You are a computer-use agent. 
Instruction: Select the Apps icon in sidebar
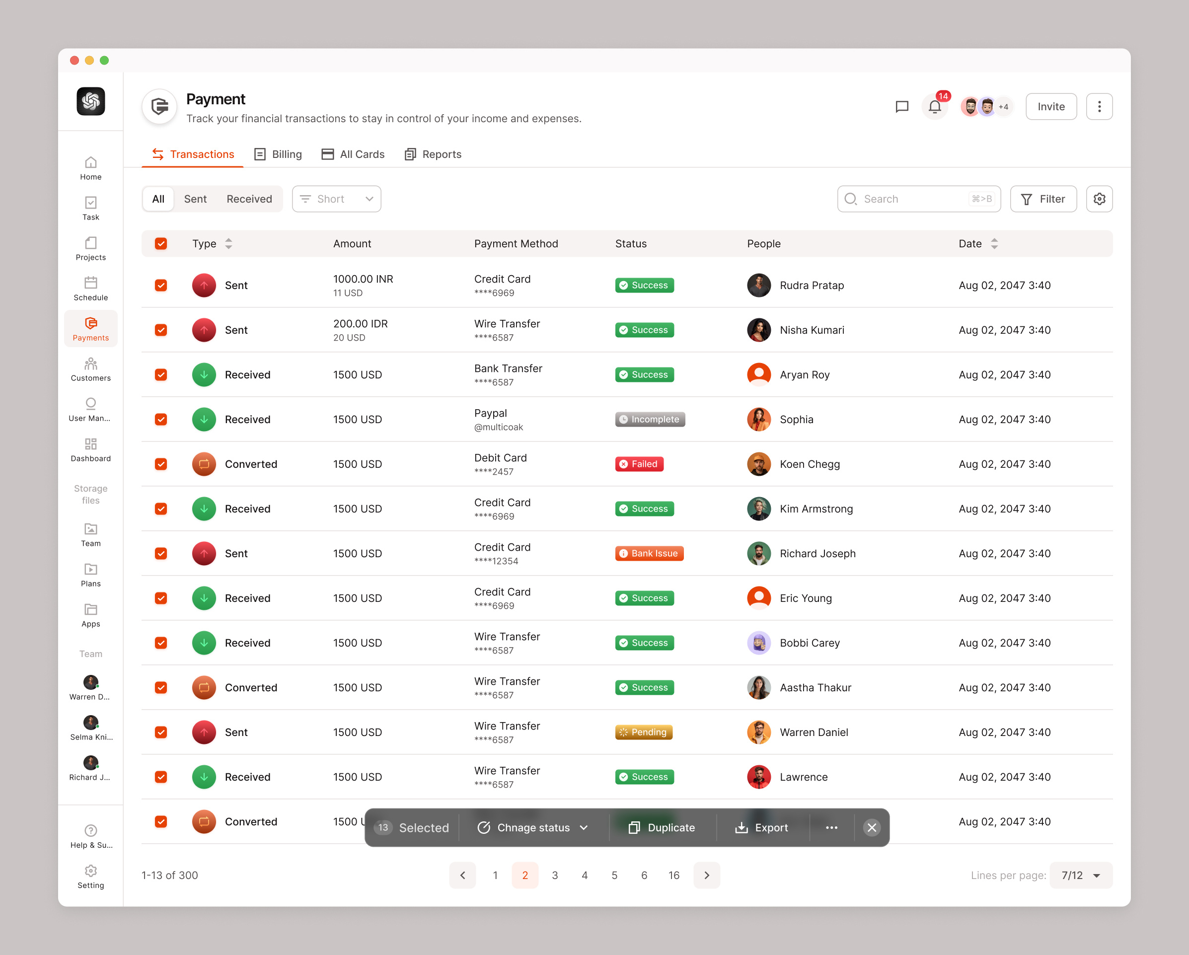90,614
